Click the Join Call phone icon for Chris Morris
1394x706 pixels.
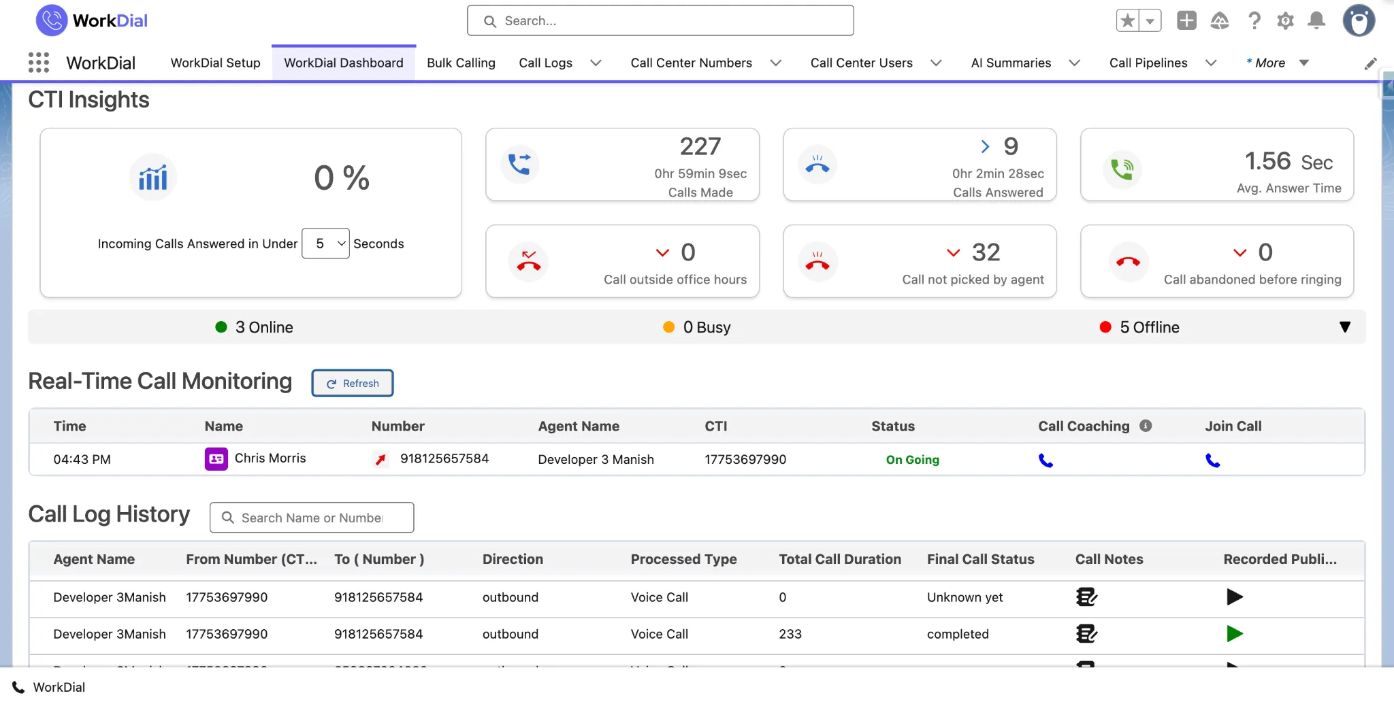(x=1213, y=460)
